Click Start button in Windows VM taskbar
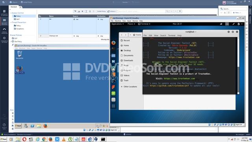 [18, 126]
